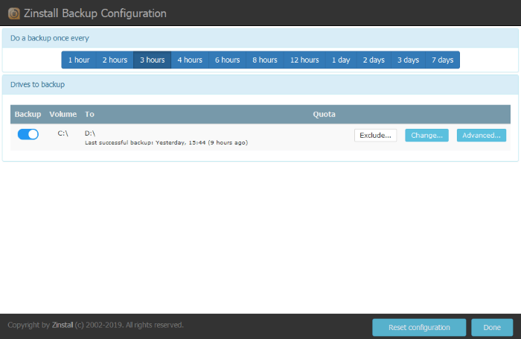Image resolution: width=521 pixels, height=339 pixels.
Task: Click the Backup column header
Action: [x=28, y=114]
